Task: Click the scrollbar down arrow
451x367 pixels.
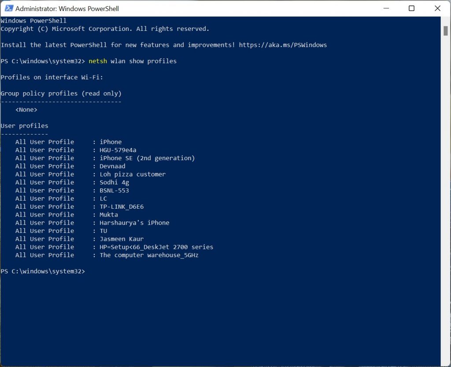Action: tap(445, 363)
